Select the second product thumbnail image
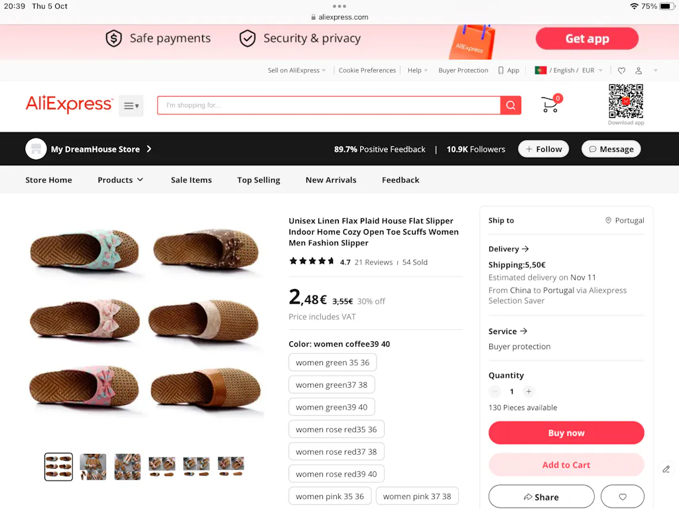This screenshot has width=679, height=509. (x=93, y=467)
